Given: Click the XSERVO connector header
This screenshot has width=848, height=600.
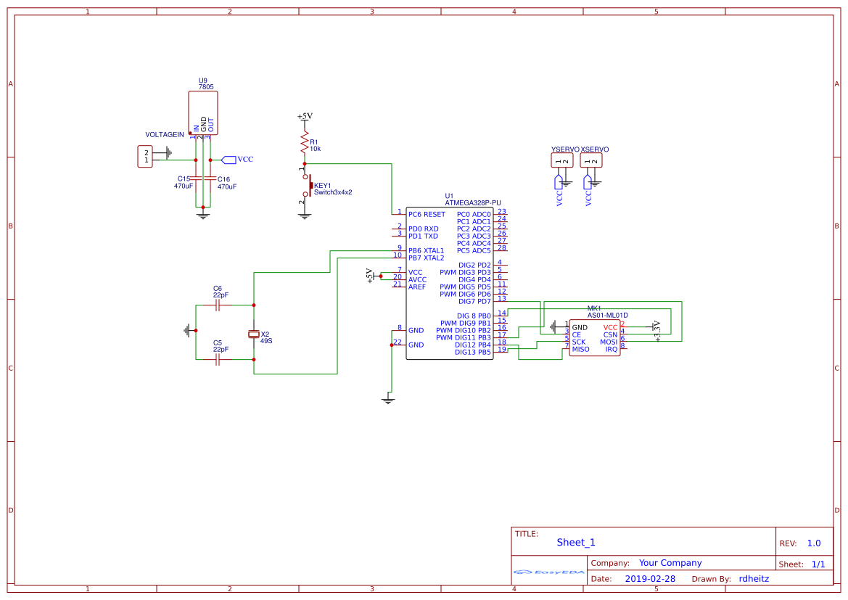Looking at the screenshot, I should pos(590,158).
